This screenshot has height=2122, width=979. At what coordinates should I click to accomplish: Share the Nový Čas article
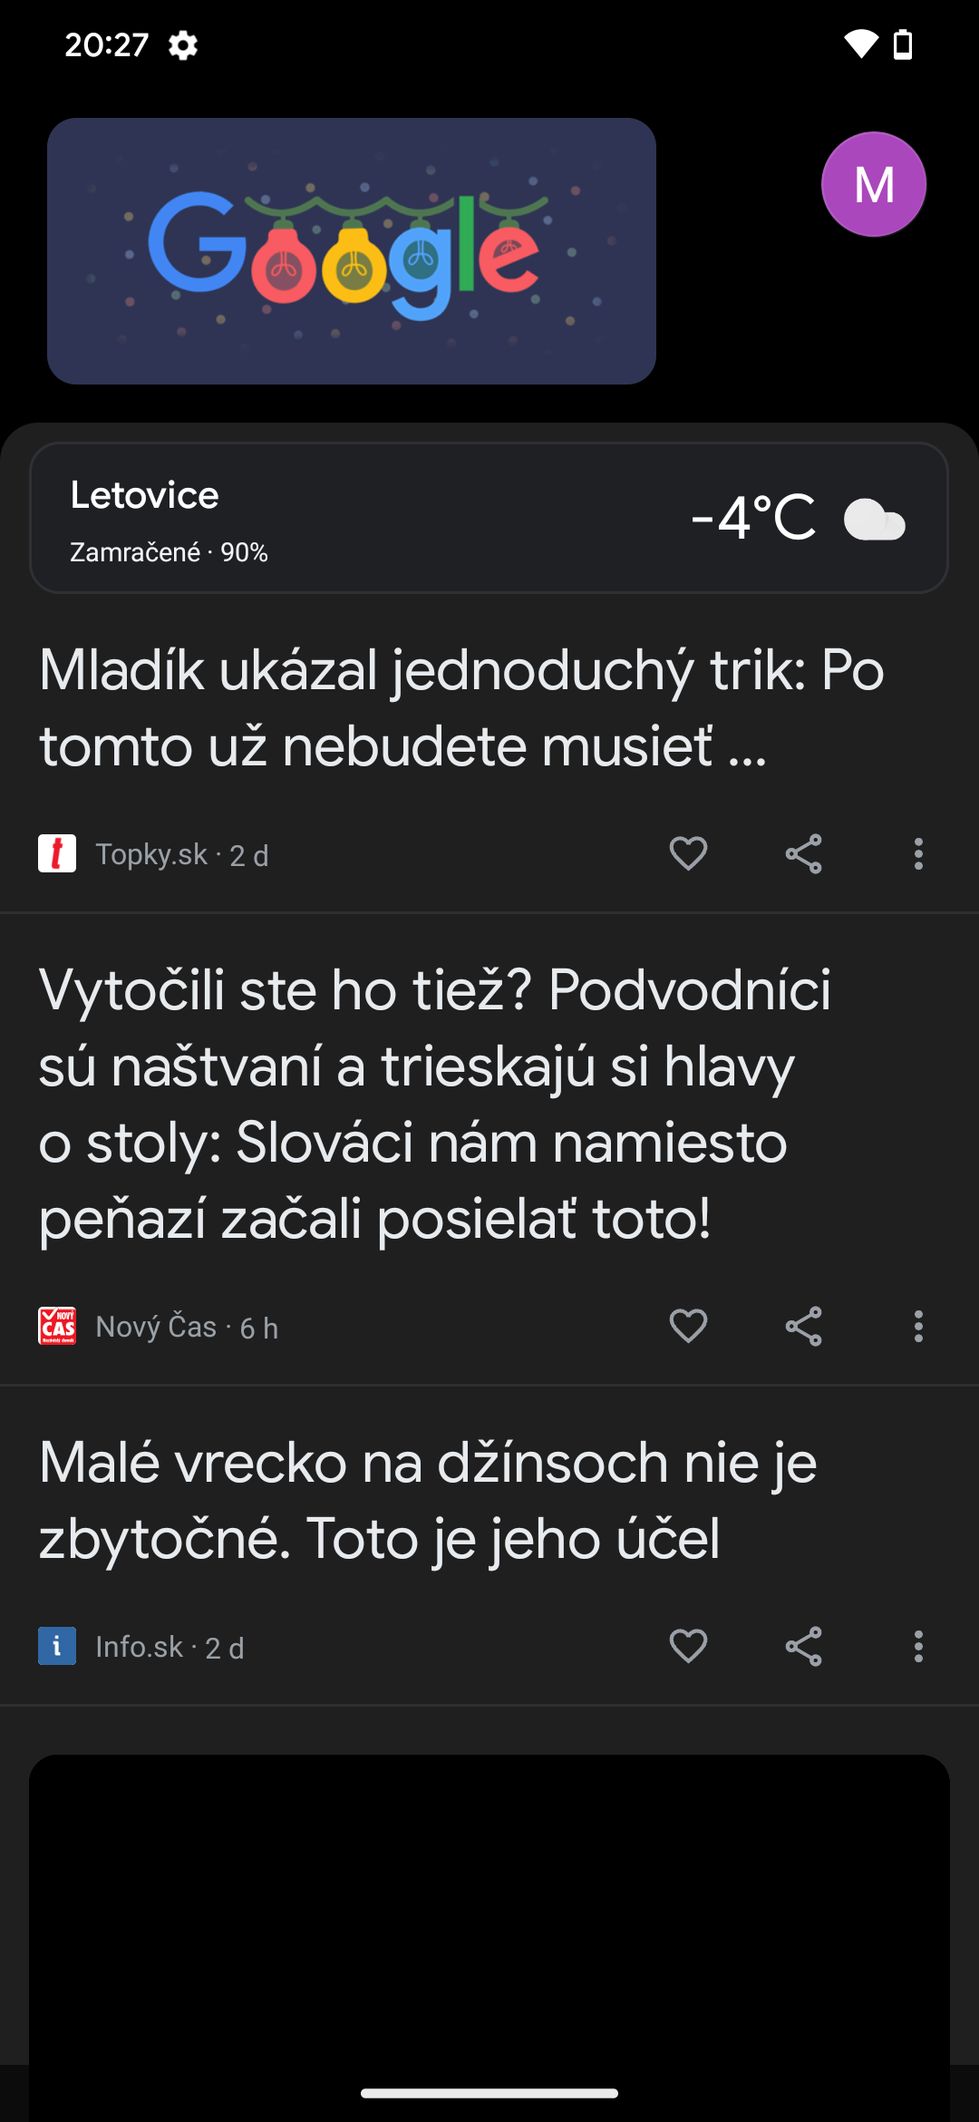point(803,1327)
